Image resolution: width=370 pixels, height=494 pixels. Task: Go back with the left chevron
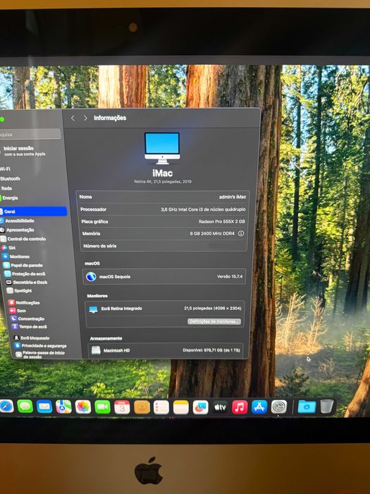[x=73, y=118]
